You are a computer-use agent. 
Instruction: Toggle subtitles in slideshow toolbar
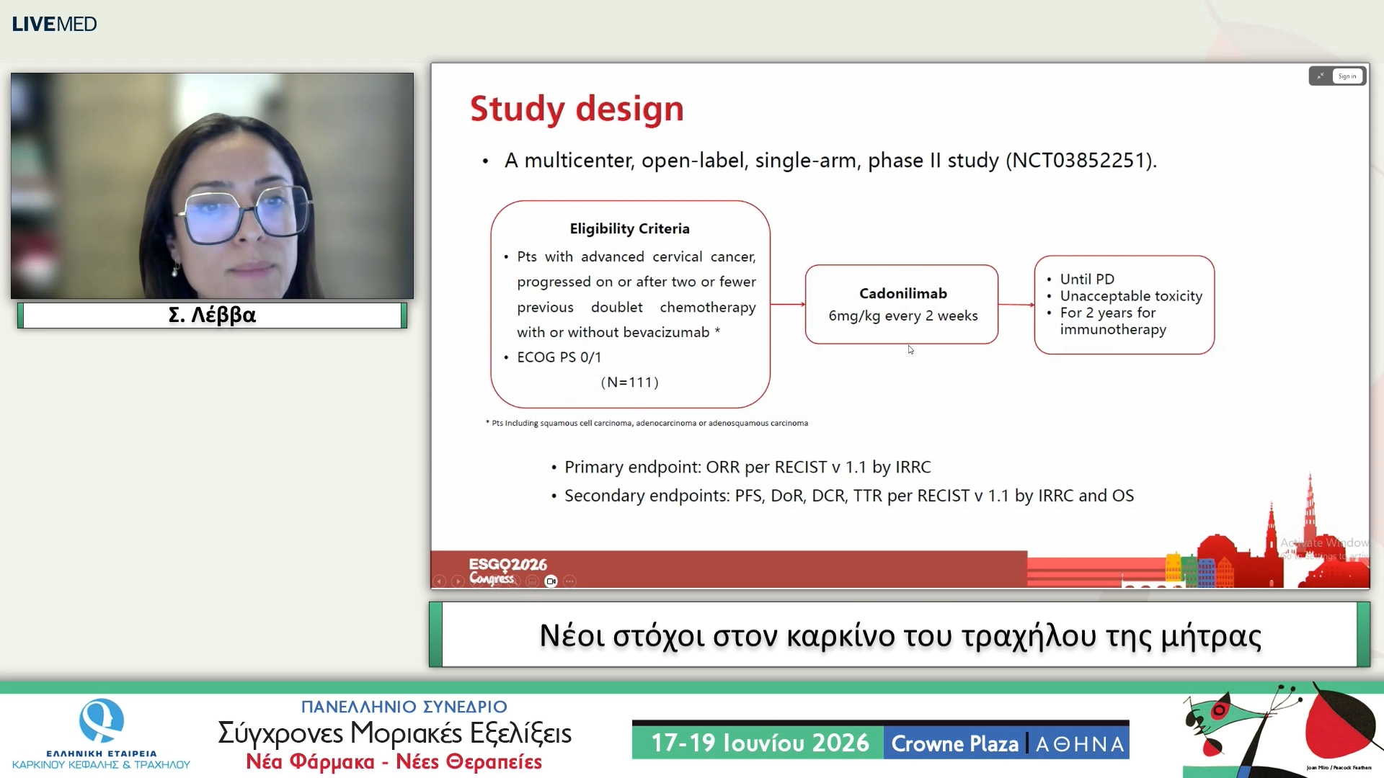pos(533,581)
